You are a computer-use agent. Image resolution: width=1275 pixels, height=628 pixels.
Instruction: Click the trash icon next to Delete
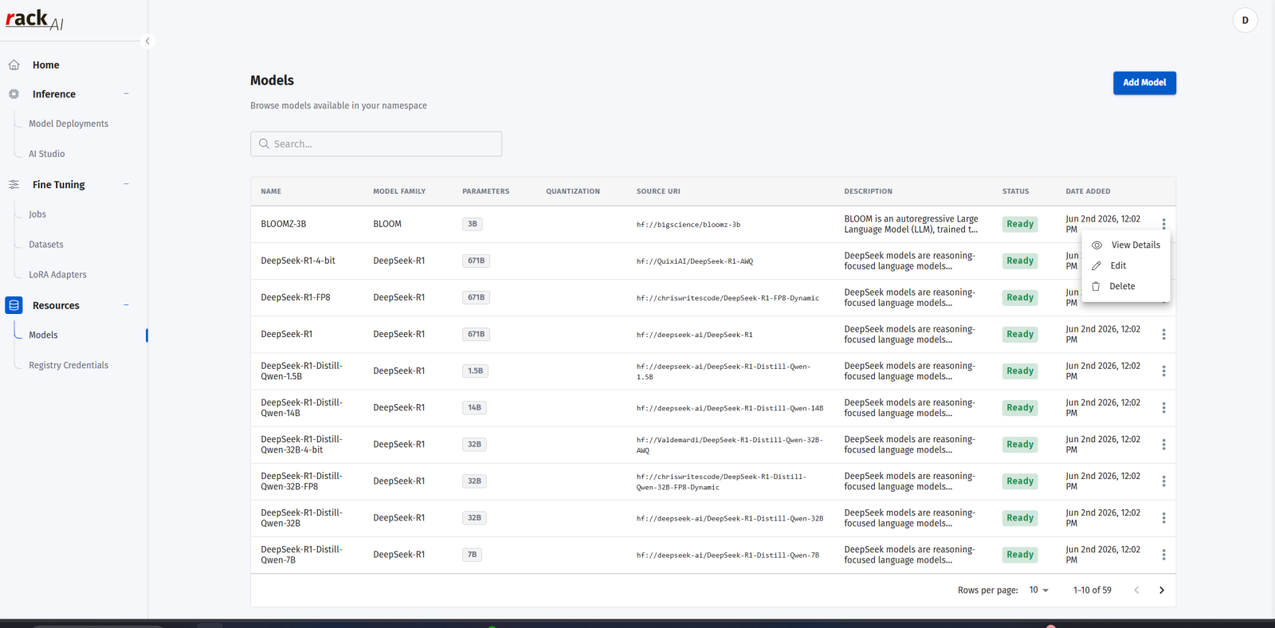pyautogui.click(x=1096, y=287)
